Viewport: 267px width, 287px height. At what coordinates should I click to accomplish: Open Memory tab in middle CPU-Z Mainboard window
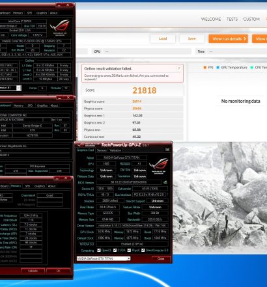click(18, 105)
